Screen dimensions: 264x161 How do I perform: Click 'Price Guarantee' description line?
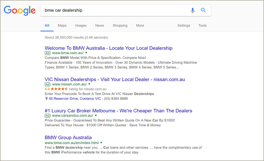pos(110,120)
